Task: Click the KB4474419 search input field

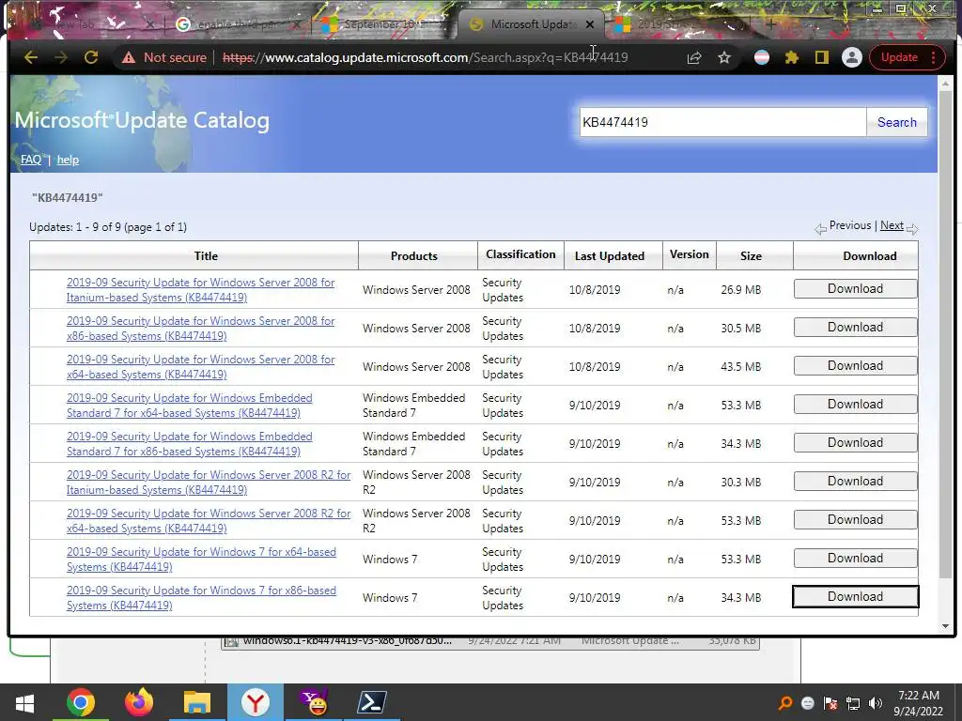Action: 722,122
